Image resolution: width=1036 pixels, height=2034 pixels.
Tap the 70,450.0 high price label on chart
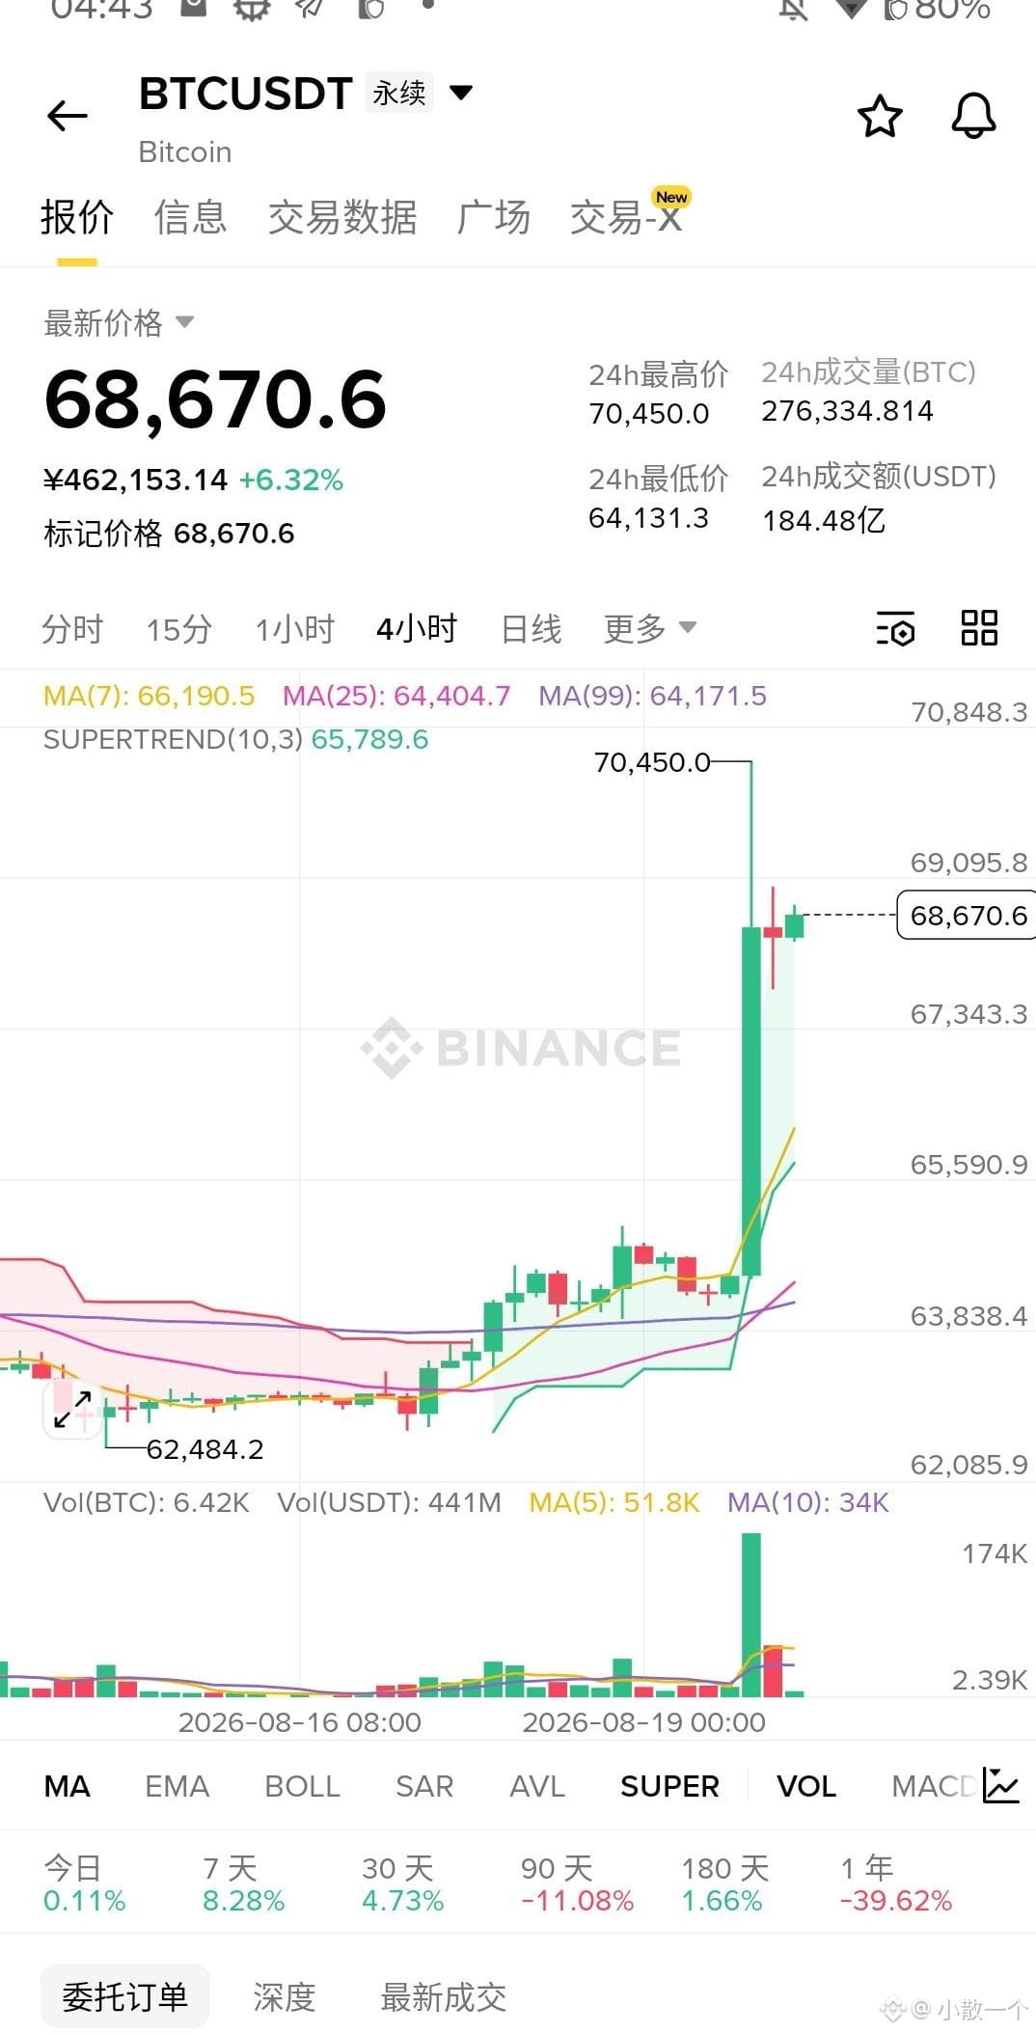point(652,762)
